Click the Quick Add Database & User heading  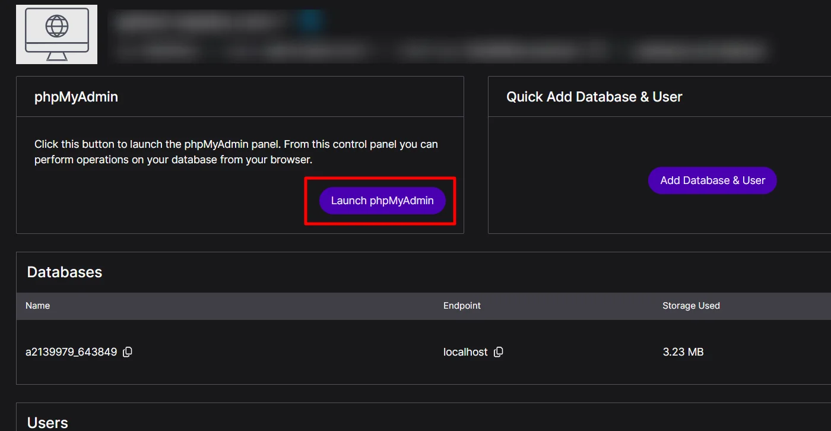pos(594,97)
